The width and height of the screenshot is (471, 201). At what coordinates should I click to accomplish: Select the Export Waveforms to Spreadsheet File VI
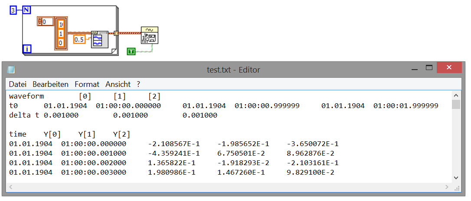(150, 35)
